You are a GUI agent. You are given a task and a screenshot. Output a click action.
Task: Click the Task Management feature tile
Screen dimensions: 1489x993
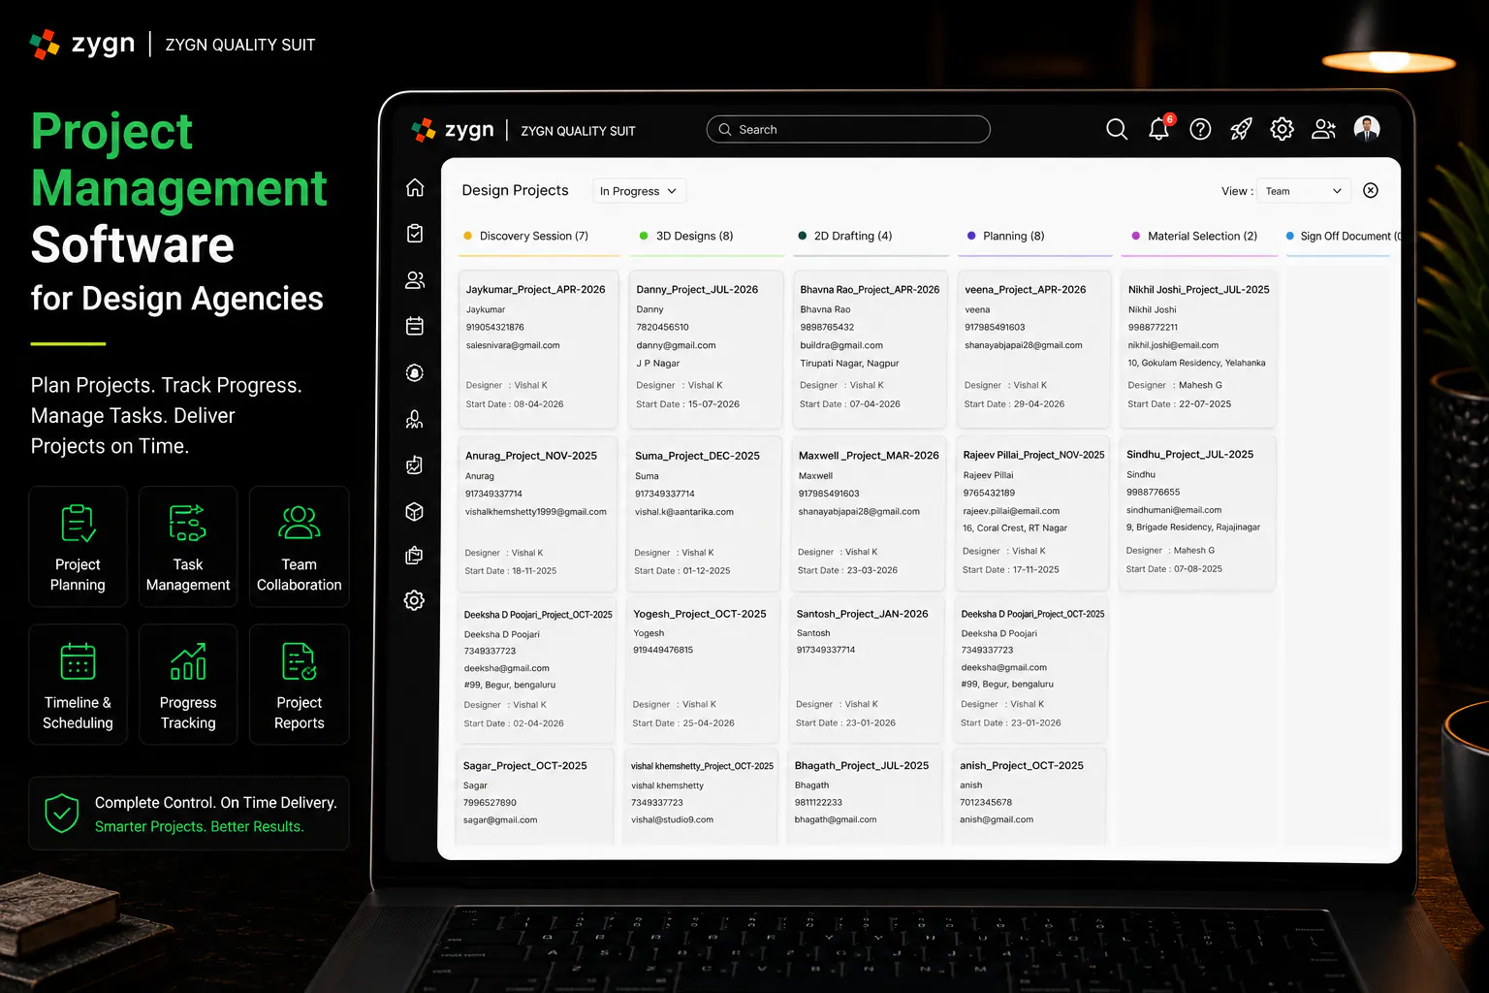pyautogui.click(x=188, y=547)
